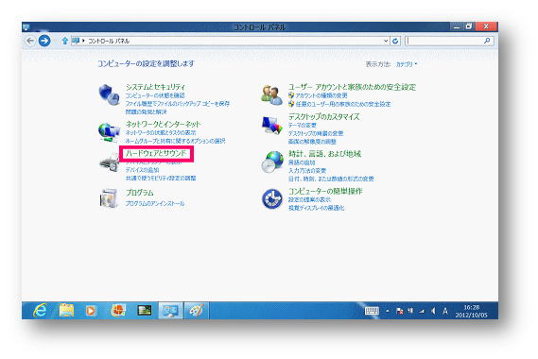Click デスクトップの背景の変更 link
Image resolution: width=538 pixels, height=359 pixels.
click(x=316, y=133)
